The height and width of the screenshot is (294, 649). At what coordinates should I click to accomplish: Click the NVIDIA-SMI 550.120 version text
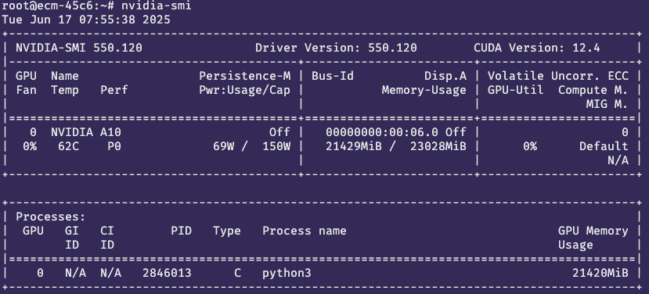[79, 48]
